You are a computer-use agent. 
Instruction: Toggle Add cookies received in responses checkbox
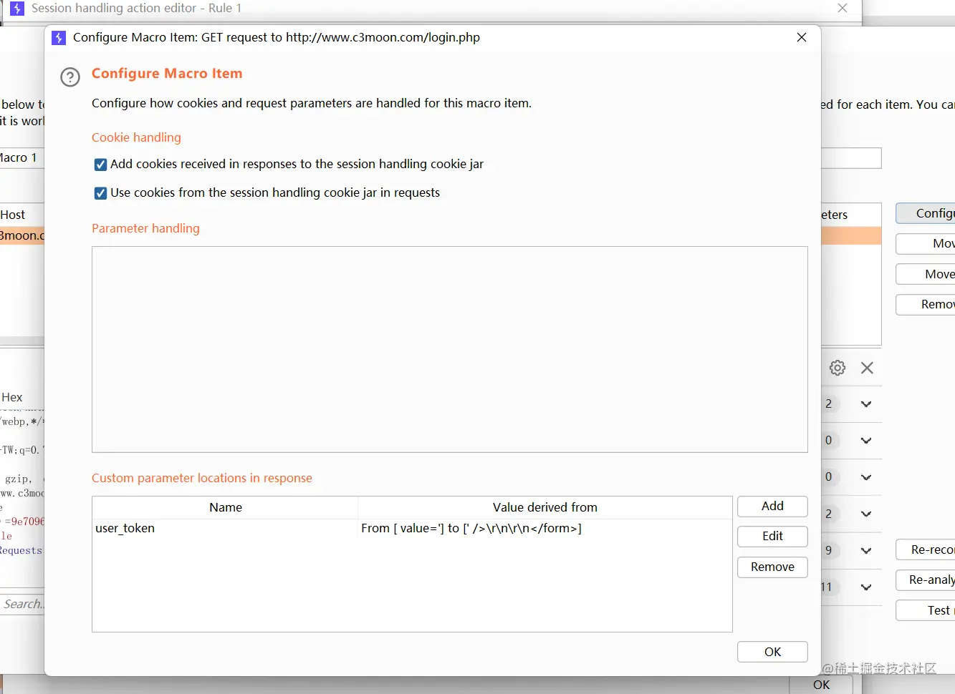click(x=101, y=165)
